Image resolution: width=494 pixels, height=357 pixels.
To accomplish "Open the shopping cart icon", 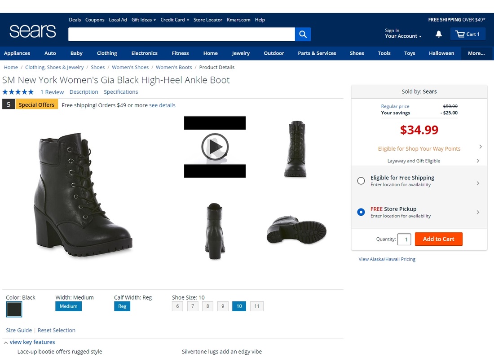I will (x=460, y=34).
